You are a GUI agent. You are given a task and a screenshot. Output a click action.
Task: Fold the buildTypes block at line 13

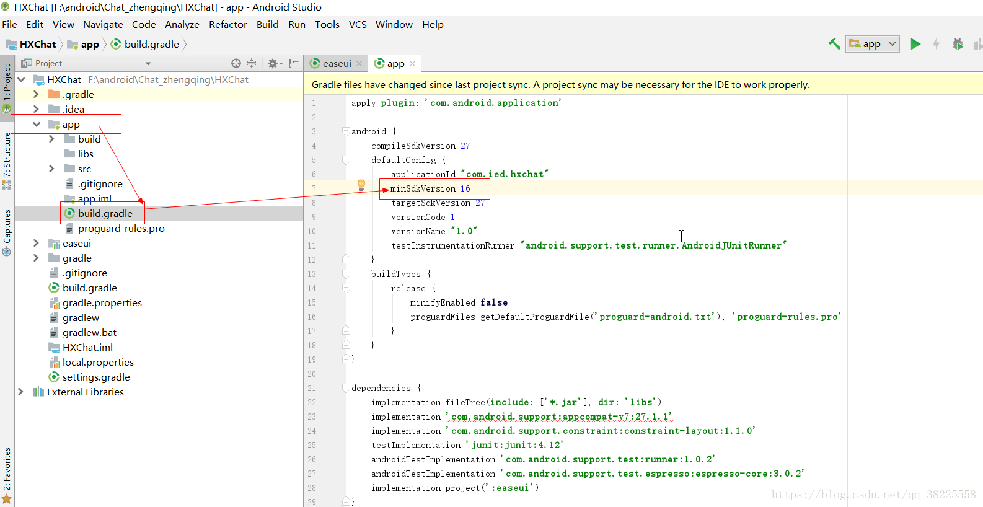(346, 274)
